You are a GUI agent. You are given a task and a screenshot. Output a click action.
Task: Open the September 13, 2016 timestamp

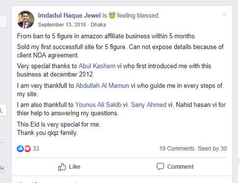tap(62, 25)
